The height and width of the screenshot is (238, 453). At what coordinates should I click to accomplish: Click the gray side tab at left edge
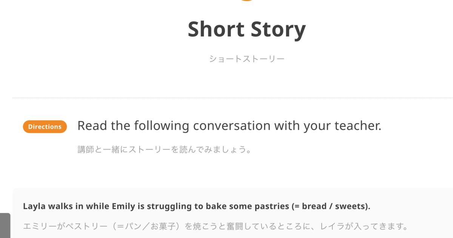tap(5, 226)
